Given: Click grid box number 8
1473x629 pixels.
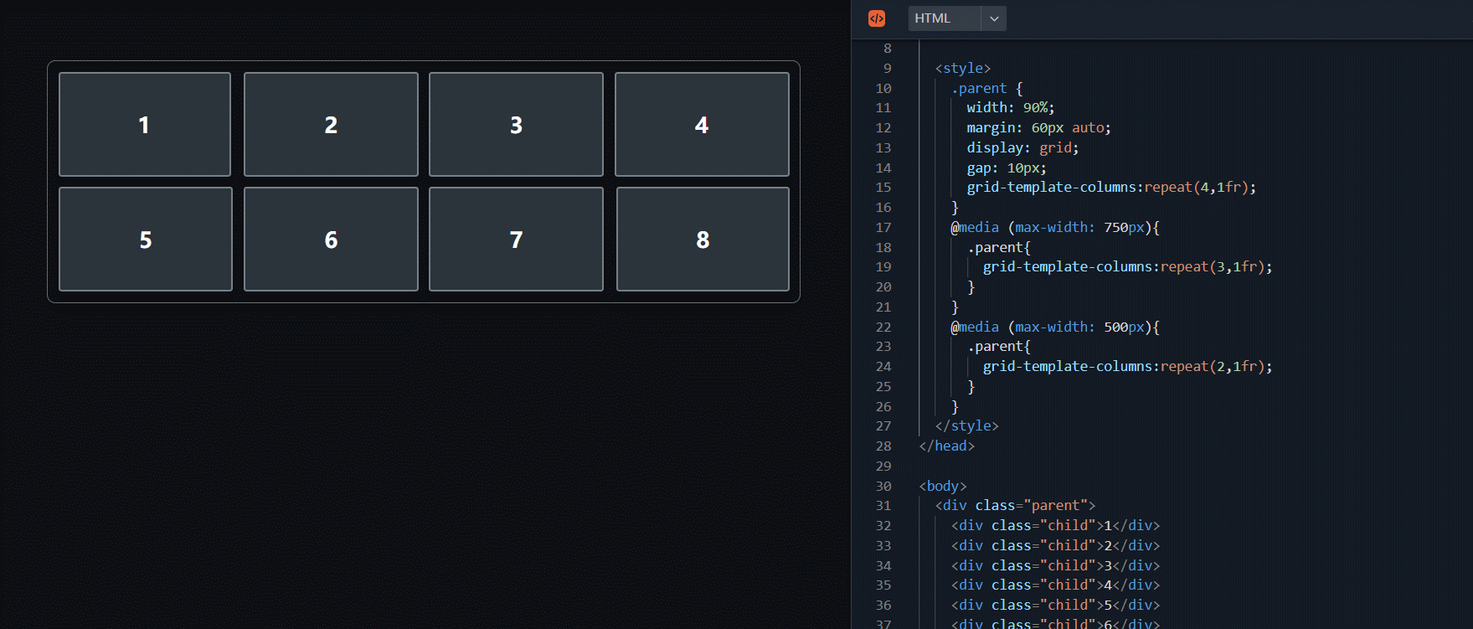Looking at the screenshot, I should [703, 239].
